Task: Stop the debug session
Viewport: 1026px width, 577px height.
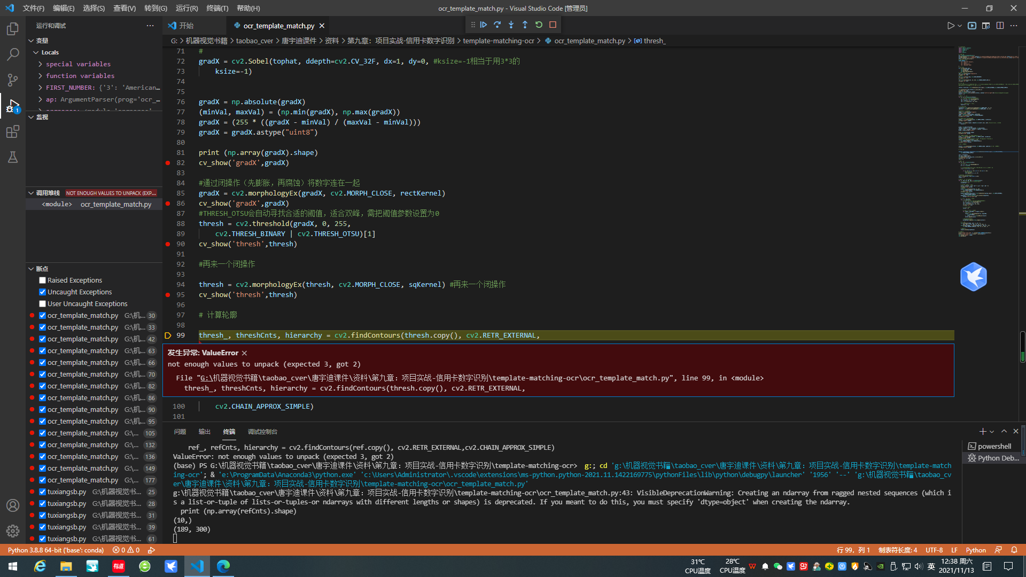Action: coord(553,25)
